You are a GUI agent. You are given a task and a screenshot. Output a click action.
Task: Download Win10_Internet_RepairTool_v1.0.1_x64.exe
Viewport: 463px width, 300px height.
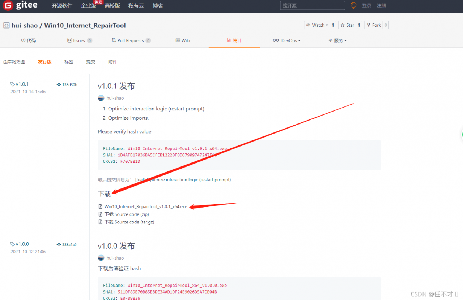pyautogui.click(x=146, y=207)
